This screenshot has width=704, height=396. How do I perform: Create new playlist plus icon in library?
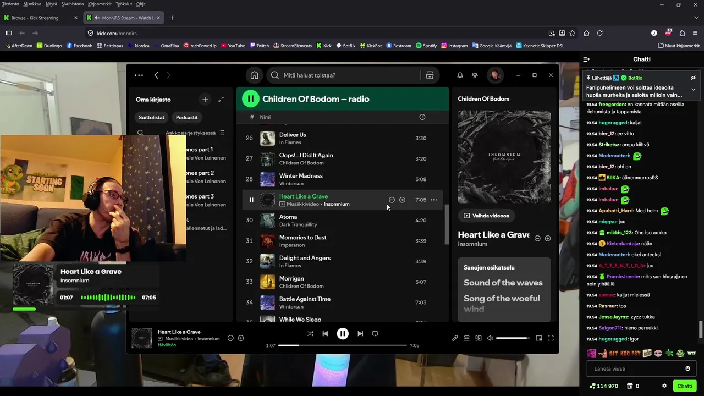tap(205, 100)
